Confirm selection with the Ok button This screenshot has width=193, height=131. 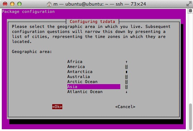tap(57, 107)
